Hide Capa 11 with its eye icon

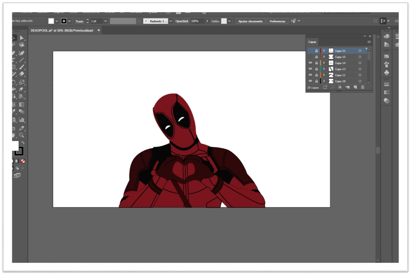310,75
